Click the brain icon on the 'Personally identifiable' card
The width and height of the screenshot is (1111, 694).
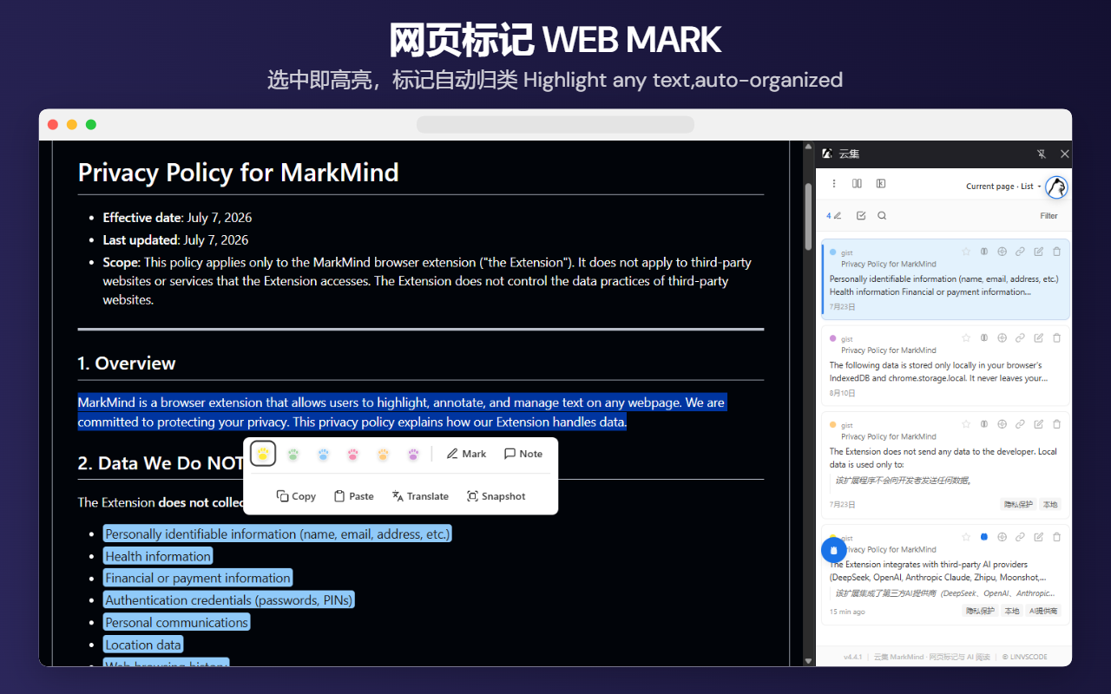point(984,252)
